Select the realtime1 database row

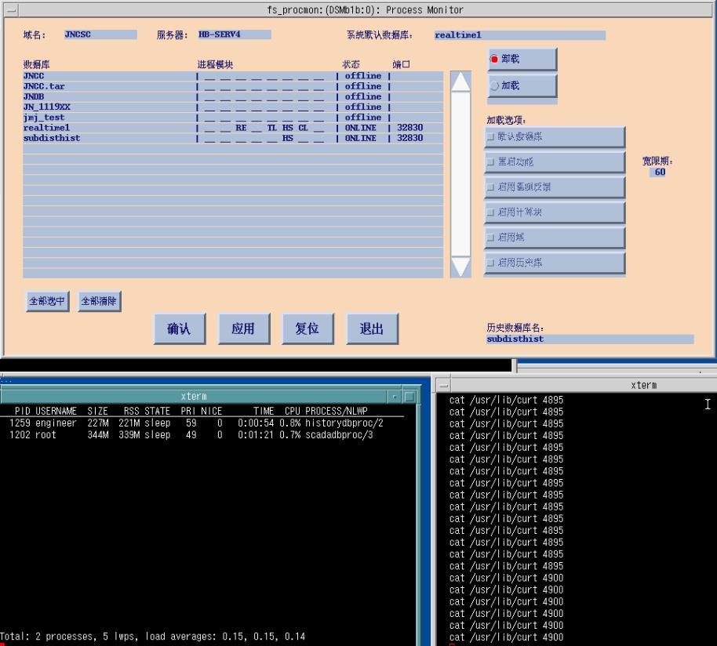pos(47,128)
